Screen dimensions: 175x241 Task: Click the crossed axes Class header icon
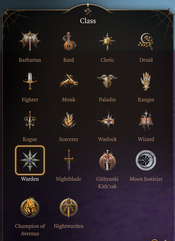88,11
